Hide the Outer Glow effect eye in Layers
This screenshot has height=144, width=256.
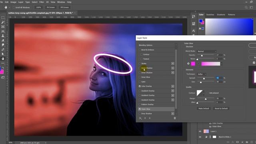tap(210, 126)
